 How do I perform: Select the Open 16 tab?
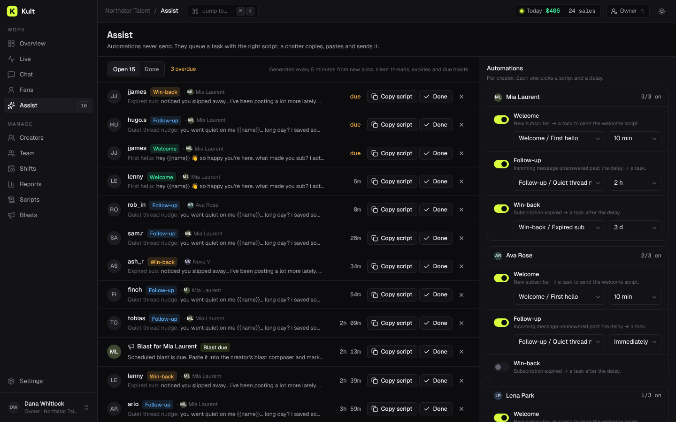click(x=124, y=69)
